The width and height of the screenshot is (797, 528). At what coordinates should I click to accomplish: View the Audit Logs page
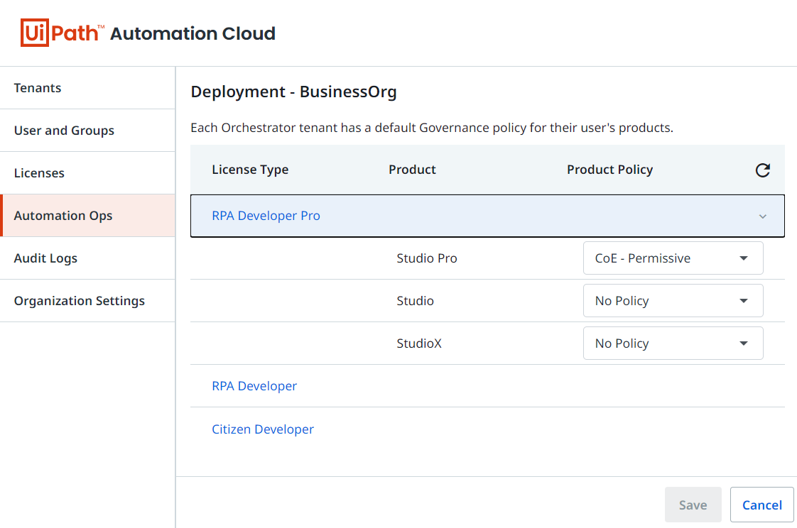(x=87, y=258)
